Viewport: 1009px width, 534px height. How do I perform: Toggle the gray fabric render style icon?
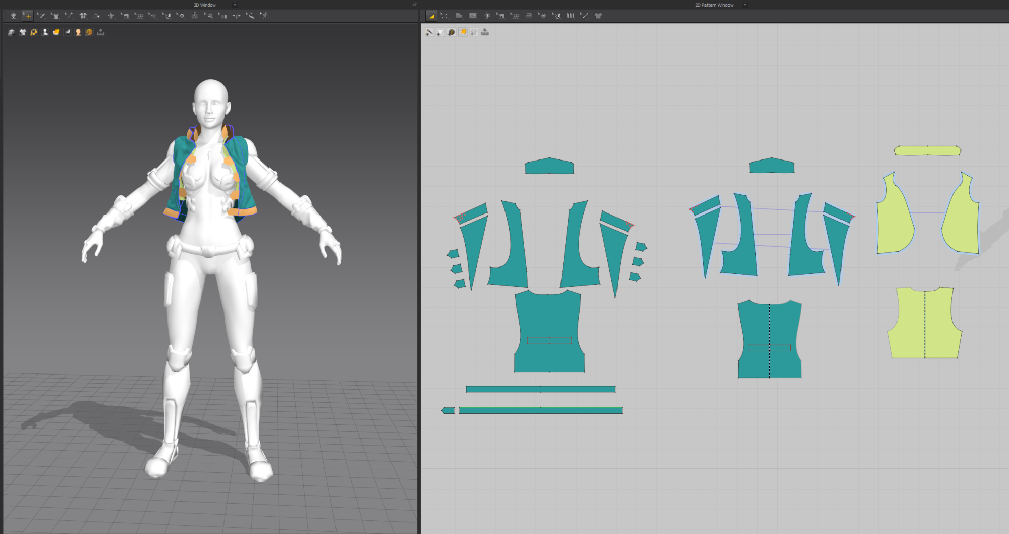coord(67,32)
